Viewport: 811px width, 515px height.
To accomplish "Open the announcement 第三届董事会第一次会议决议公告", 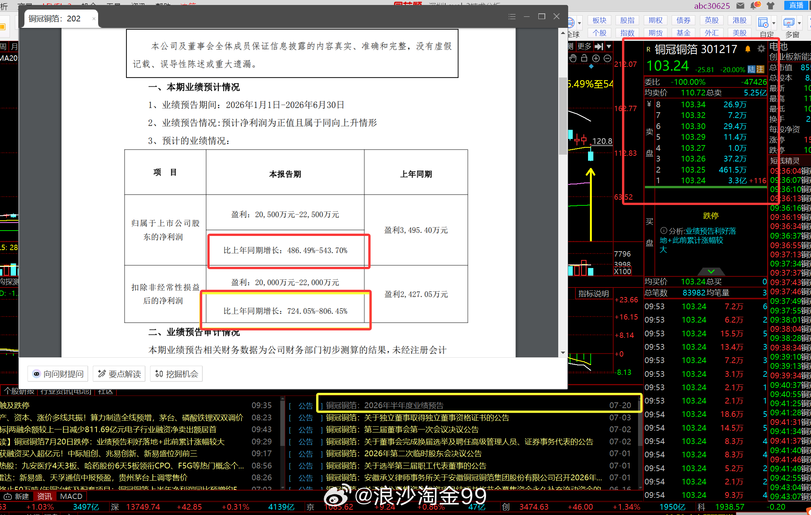I will (x=402, y=429).
